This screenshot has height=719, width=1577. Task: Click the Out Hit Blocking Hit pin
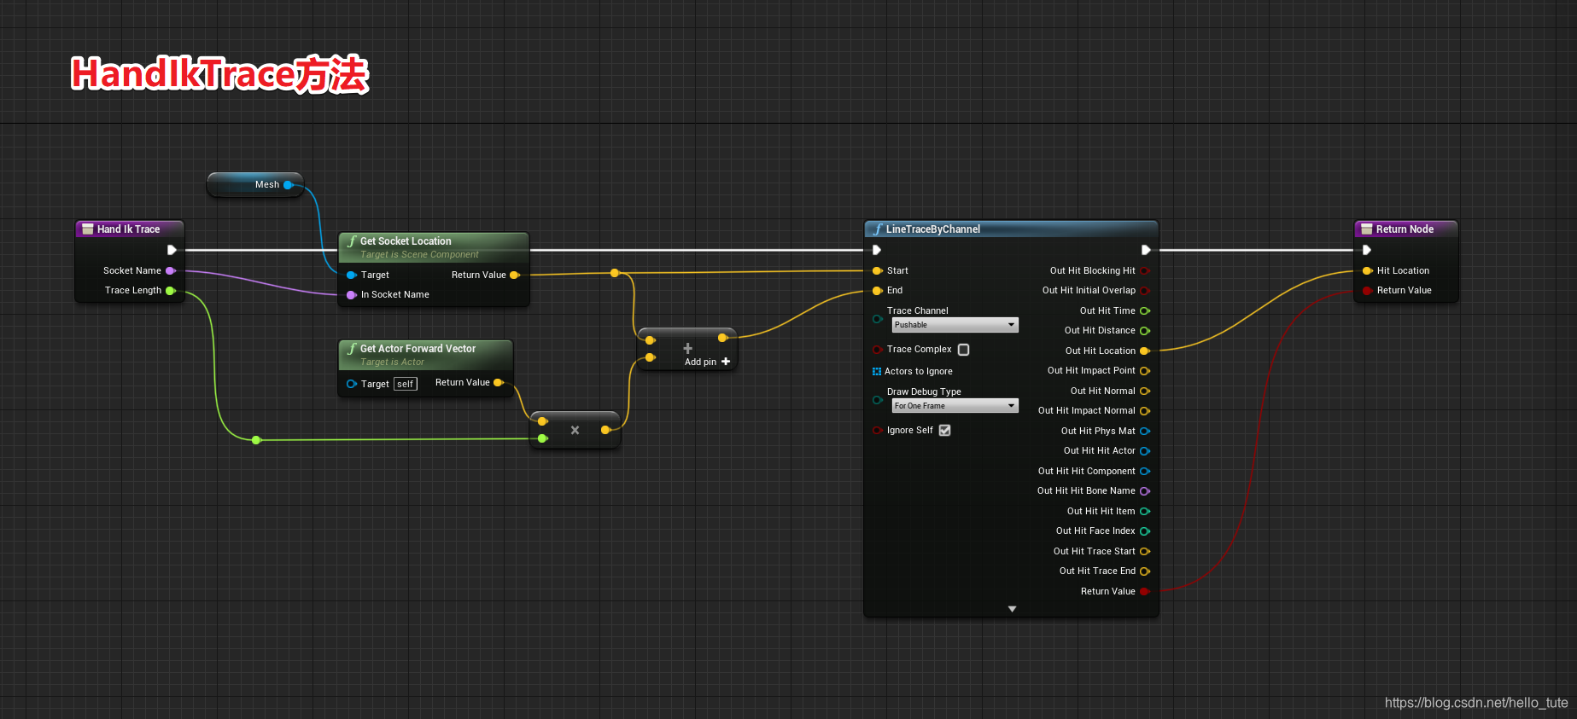[x=1145, y=270]
